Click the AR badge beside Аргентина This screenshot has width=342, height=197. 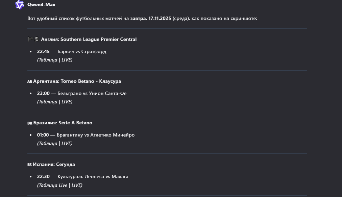pos(30,81)
